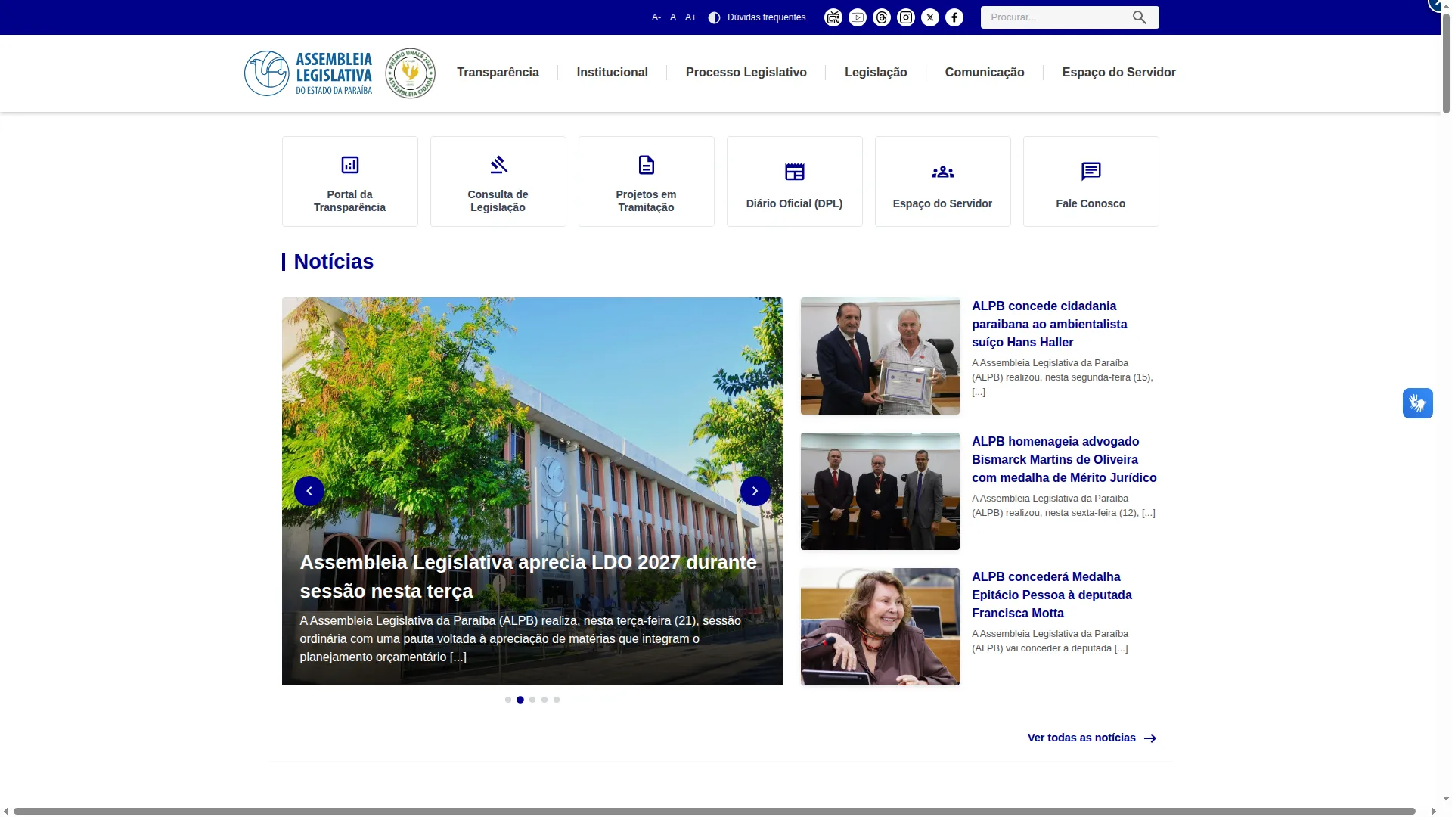Toggle high contrast mode icon
This screenshot has width=1452, height=817.
click(714, 17)
